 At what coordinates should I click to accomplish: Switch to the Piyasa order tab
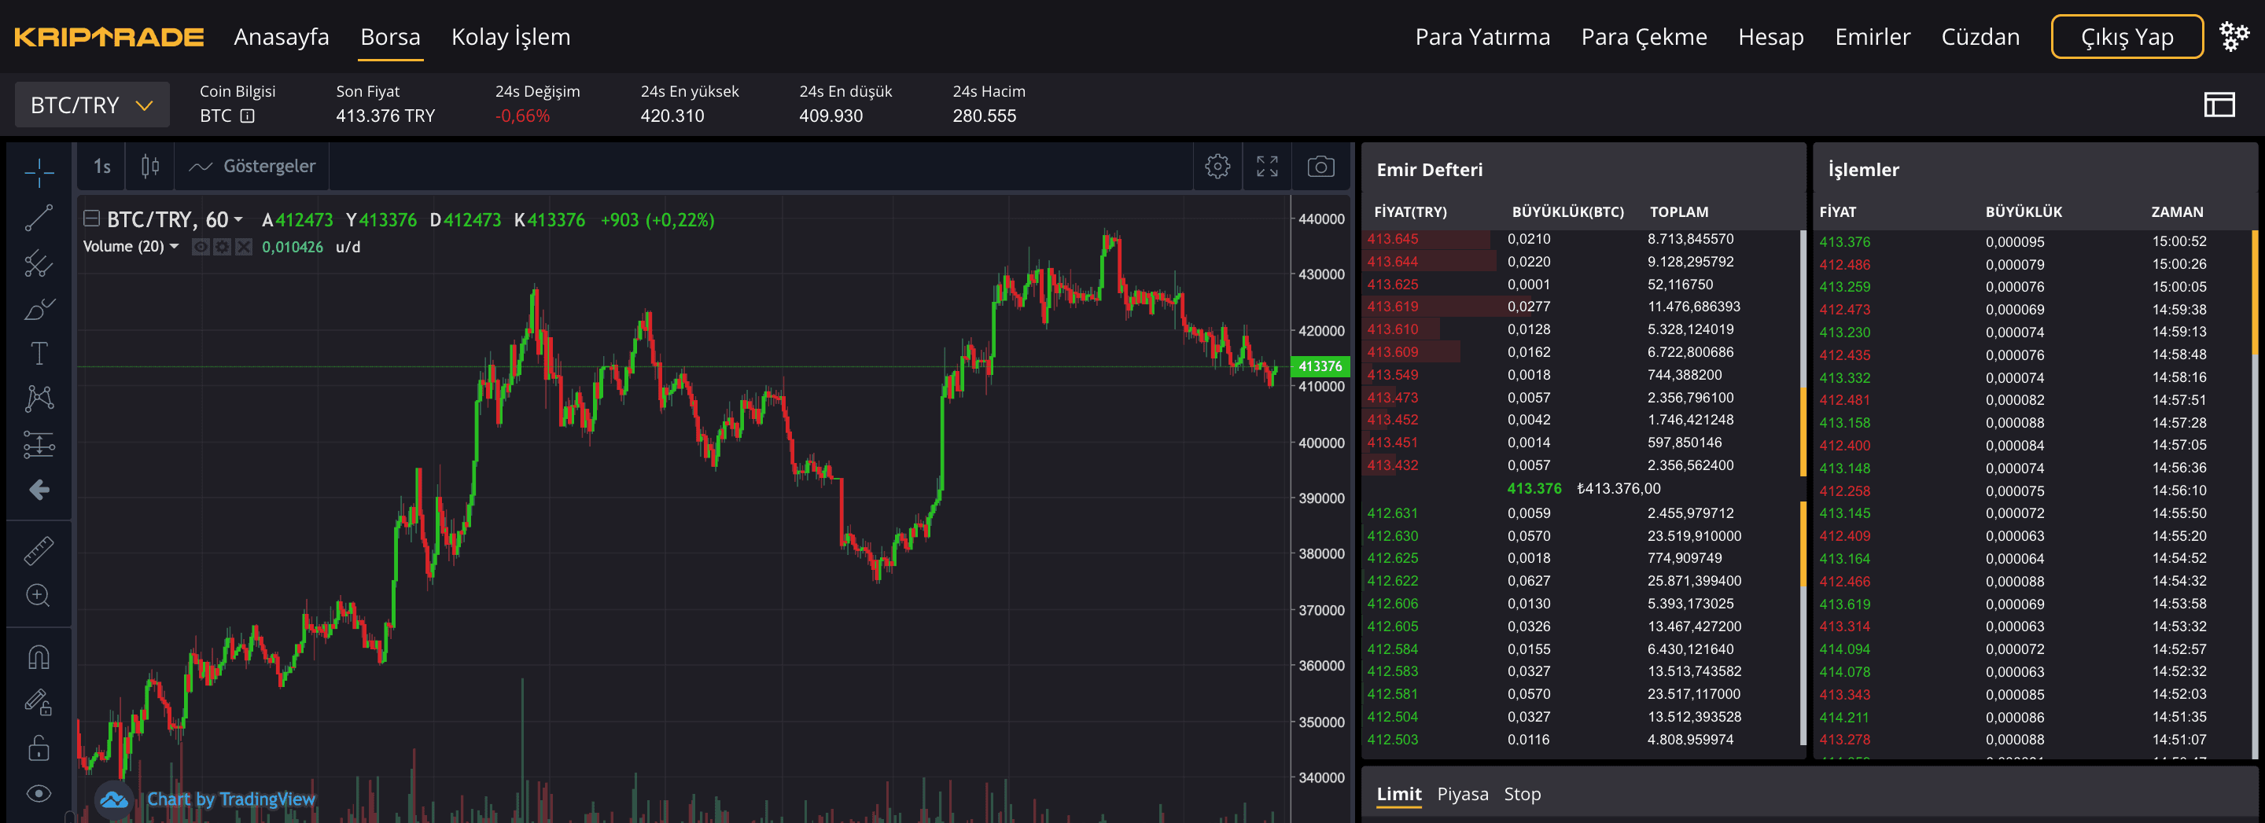[x=1462, y=794]
